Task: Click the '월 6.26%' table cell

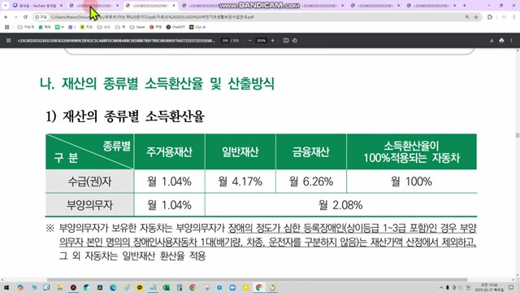Action: point(310,181)
